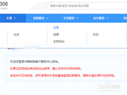127x95 pixels.
Task: Select 改签 rebooking option
Action: point(96,35)
